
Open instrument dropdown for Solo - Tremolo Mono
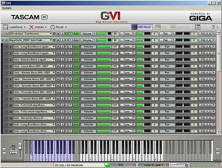point(54,99)
